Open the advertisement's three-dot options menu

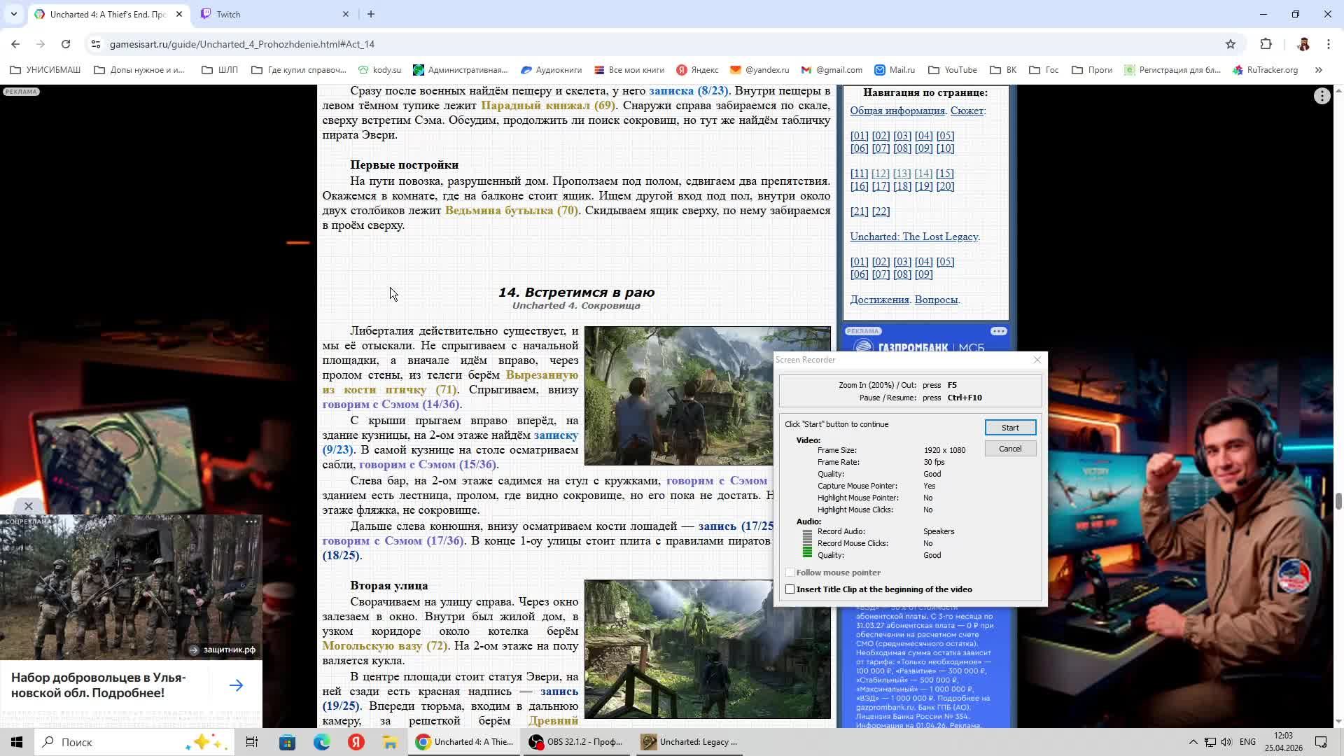point(251,521)
